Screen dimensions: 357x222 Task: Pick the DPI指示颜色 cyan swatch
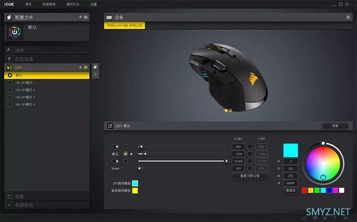tap(135, 183)
